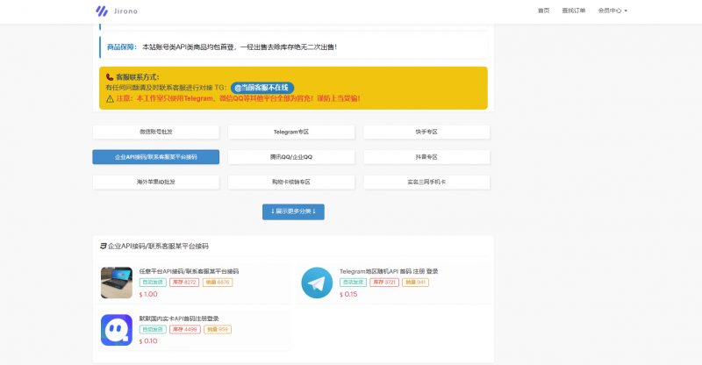This screenshot has width=702, height=365.
Task: Select the Telegram专区 category
Action: (291, 132)
